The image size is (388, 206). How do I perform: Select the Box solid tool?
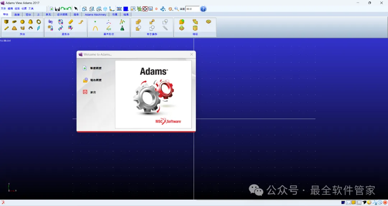click(6, 22)
